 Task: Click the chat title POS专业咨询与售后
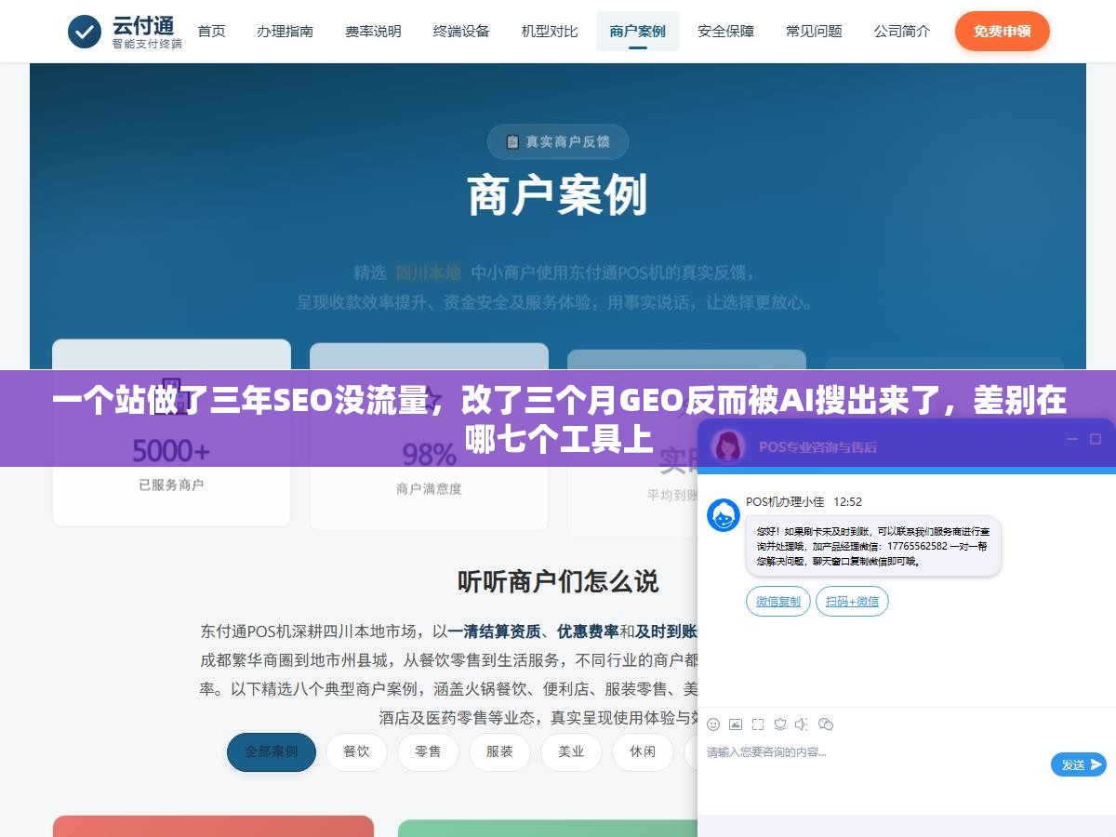point(817,446)
